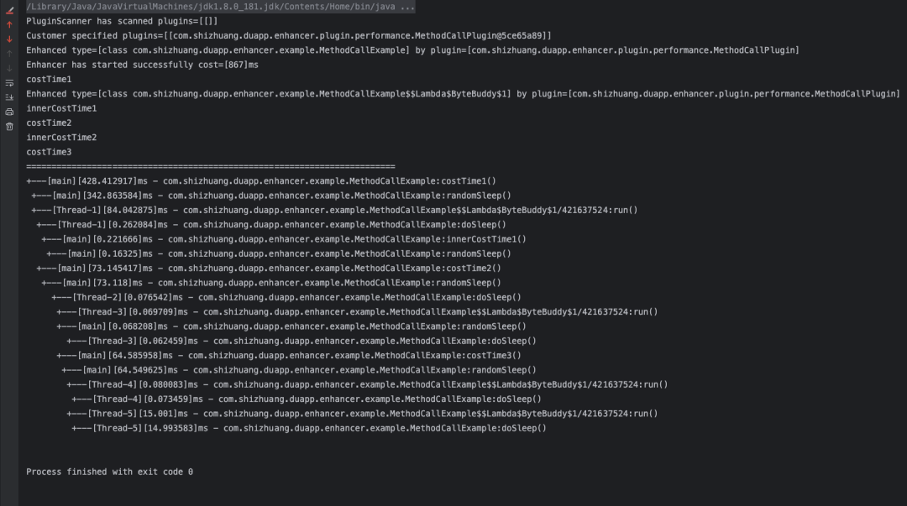Click the grey Up the Stack Trace arrow
The image size is (907, 506).
pyautogui.click(x=9, y=54)
